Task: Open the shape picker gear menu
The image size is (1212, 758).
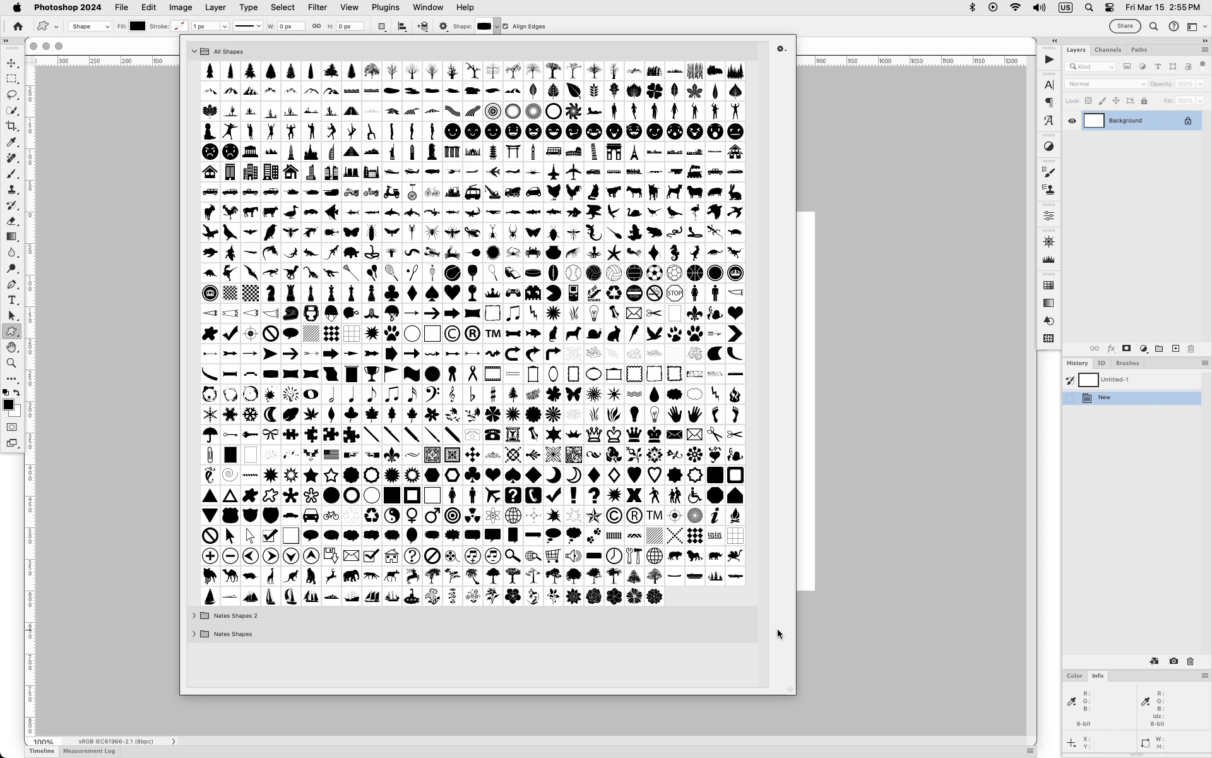Action: (781, 49)
